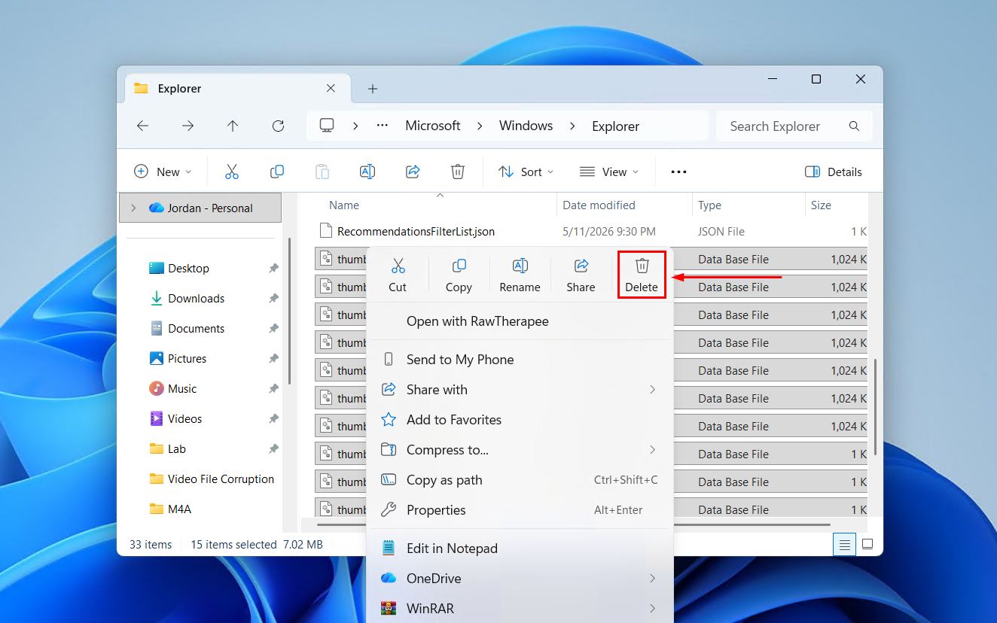
Task: Click the file list vertical scrollbar
Action: pos(875,406)
